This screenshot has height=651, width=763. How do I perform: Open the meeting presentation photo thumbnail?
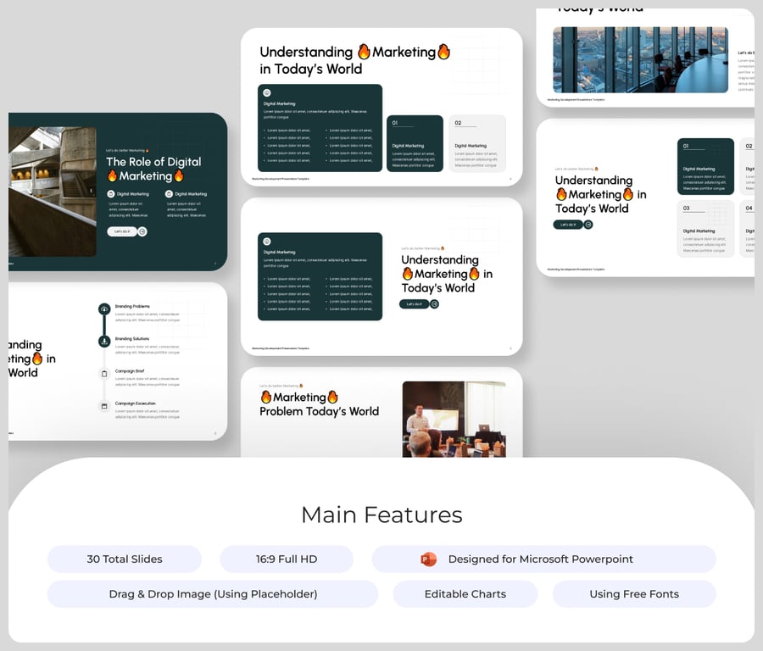pyautogui.click(x=454, y=419)
